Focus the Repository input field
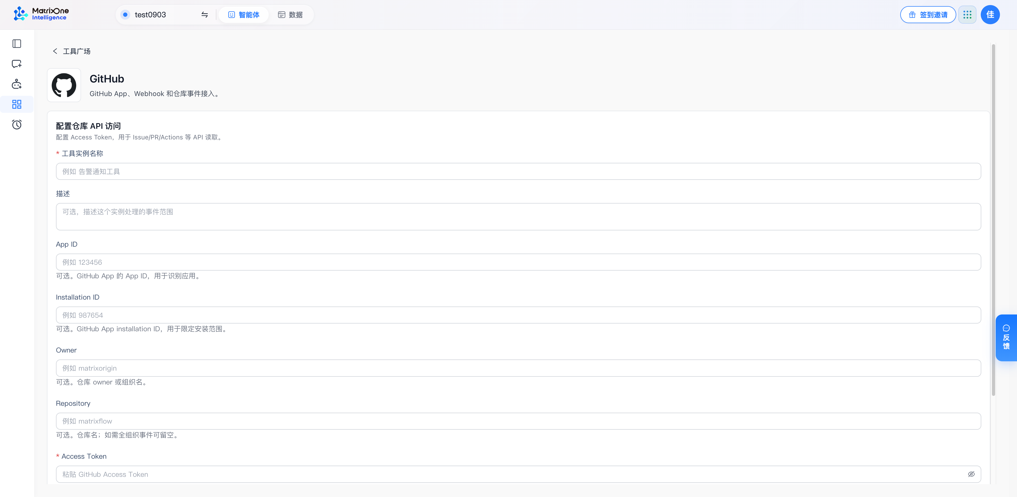The image size is (1017, 497). (x=518, y=421)
